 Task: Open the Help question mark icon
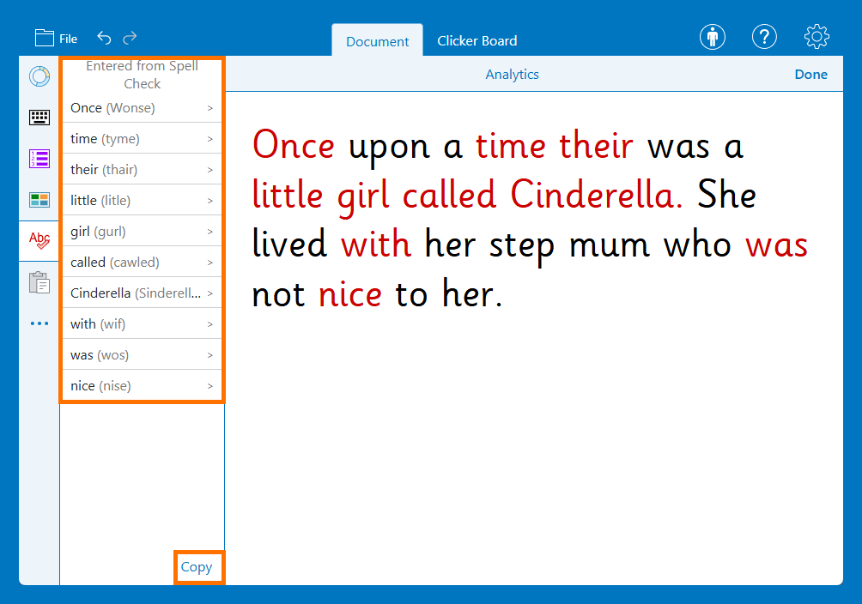pos(764,38)
